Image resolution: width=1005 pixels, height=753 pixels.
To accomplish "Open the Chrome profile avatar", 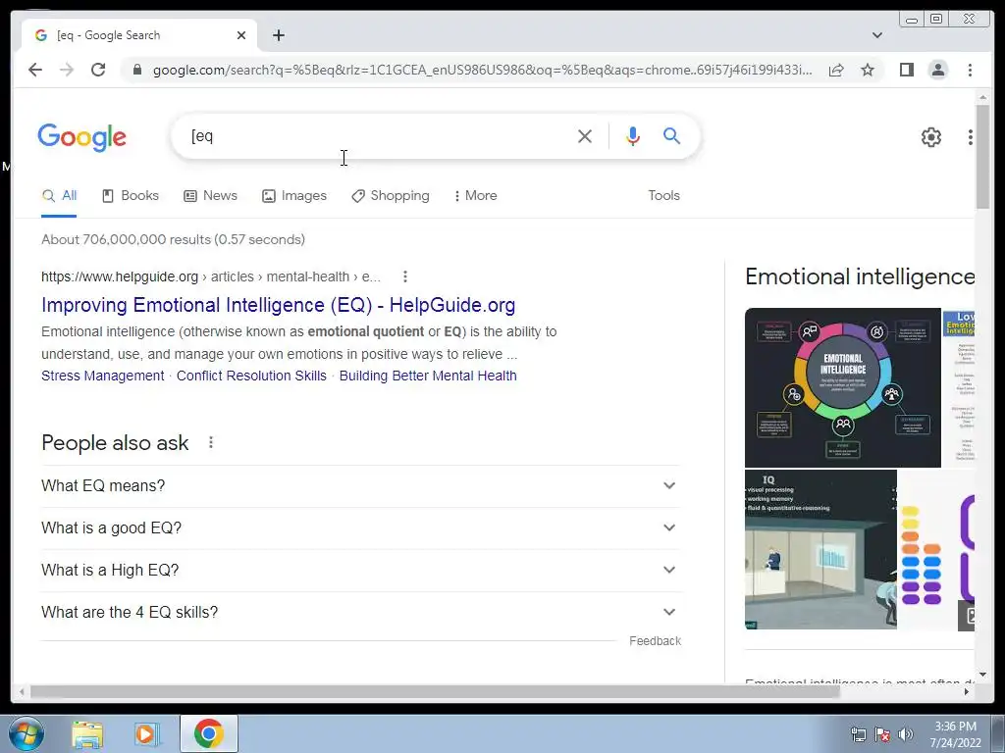I will 937,70.
